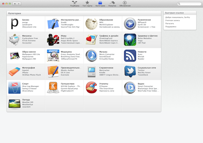Viewport: 203px width, 143px height.
Task: Switch to the Подборка toolbar tab
Action: (x=75, y=4)
